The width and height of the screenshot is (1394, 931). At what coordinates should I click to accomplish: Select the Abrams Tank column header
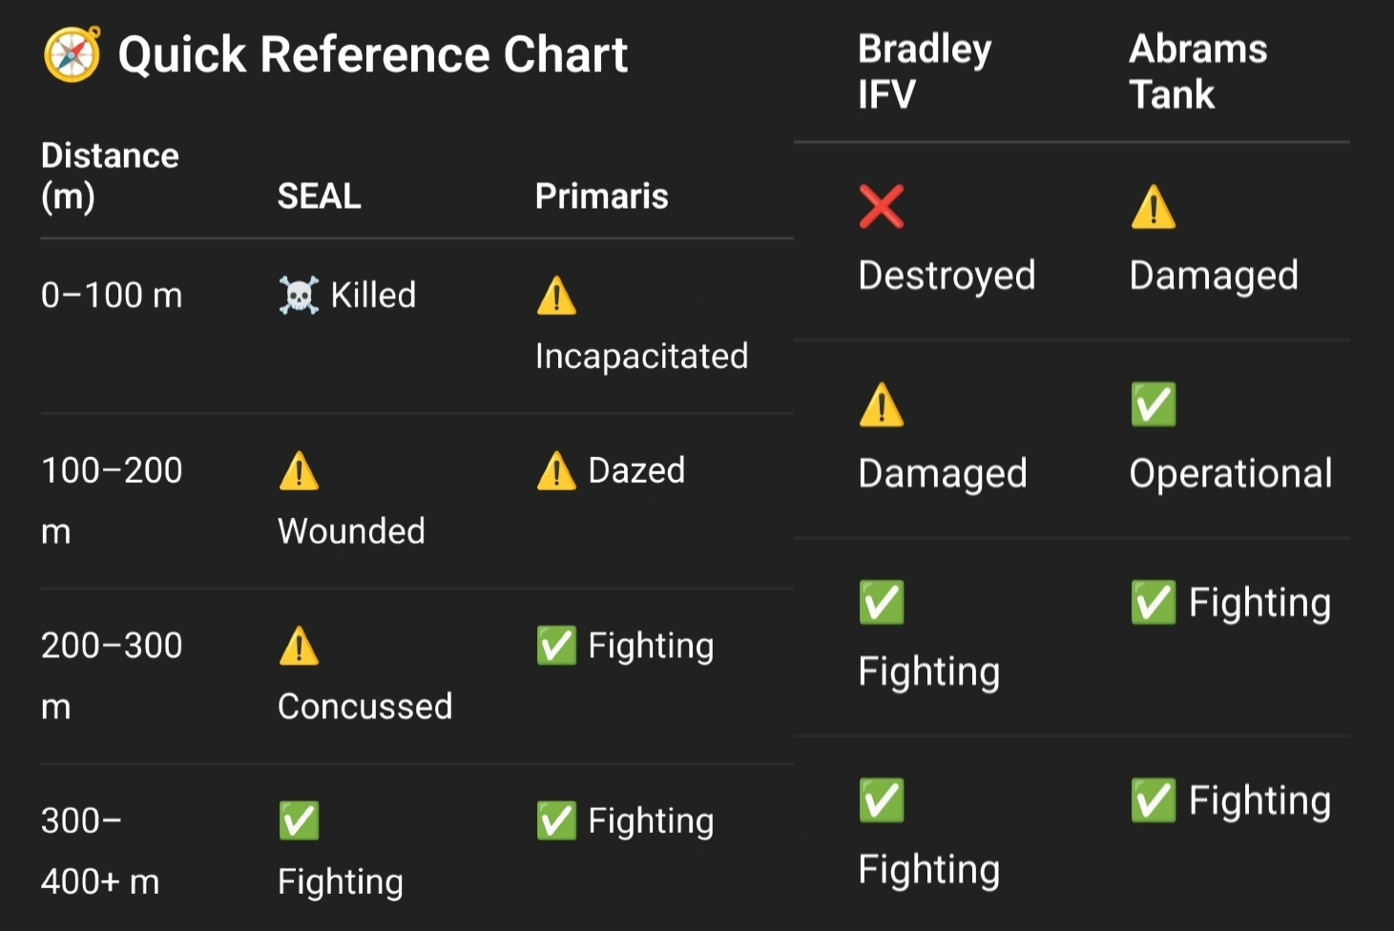tap(1198, 72)
